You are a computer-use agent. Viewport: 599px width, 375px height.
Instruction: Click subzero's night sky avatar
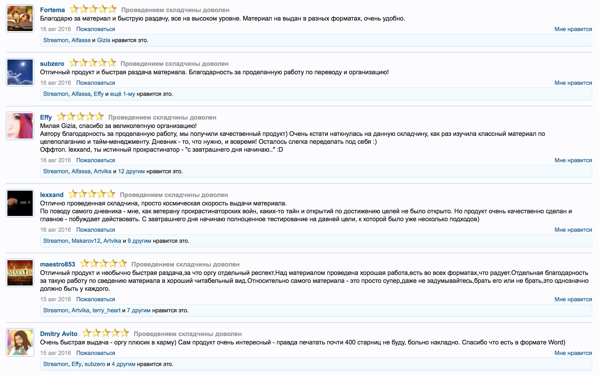(20, 72)
